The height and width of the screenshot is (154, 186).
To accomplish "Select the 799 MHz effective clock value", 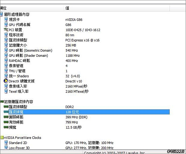I will [x=72, y=122].
